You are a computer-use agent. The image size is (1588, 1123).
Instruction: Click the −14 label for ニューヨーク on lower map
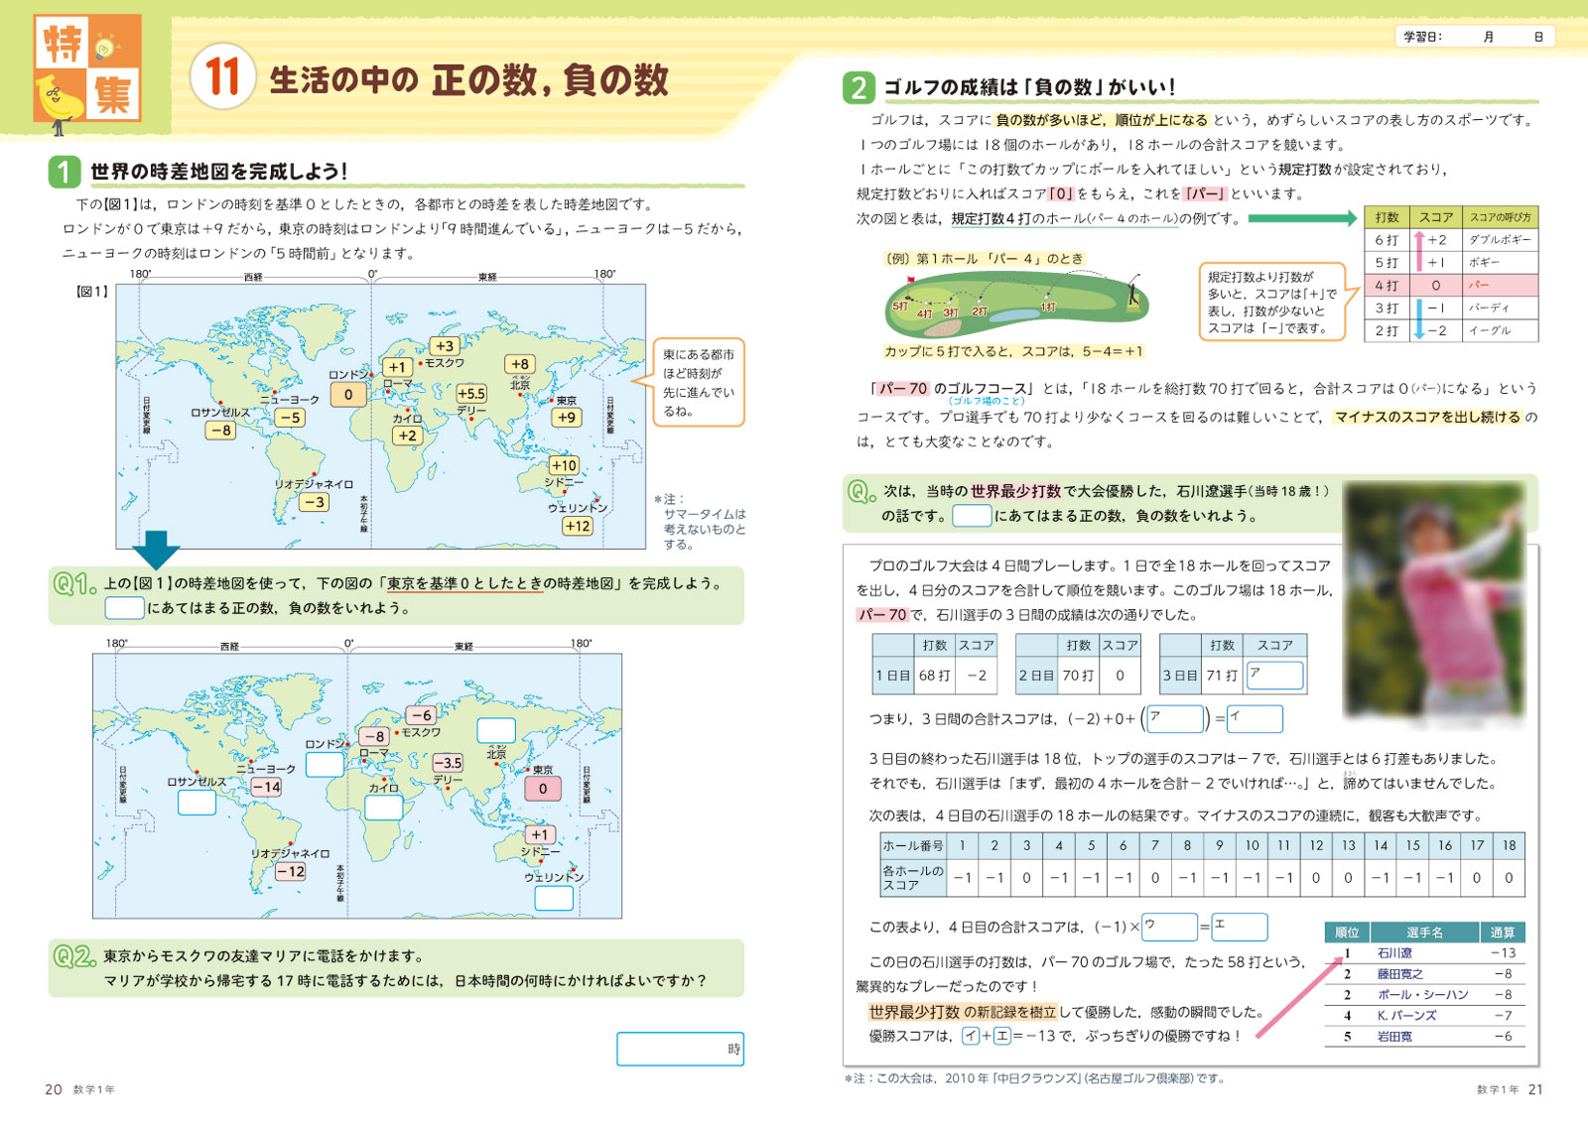[266, 787]
